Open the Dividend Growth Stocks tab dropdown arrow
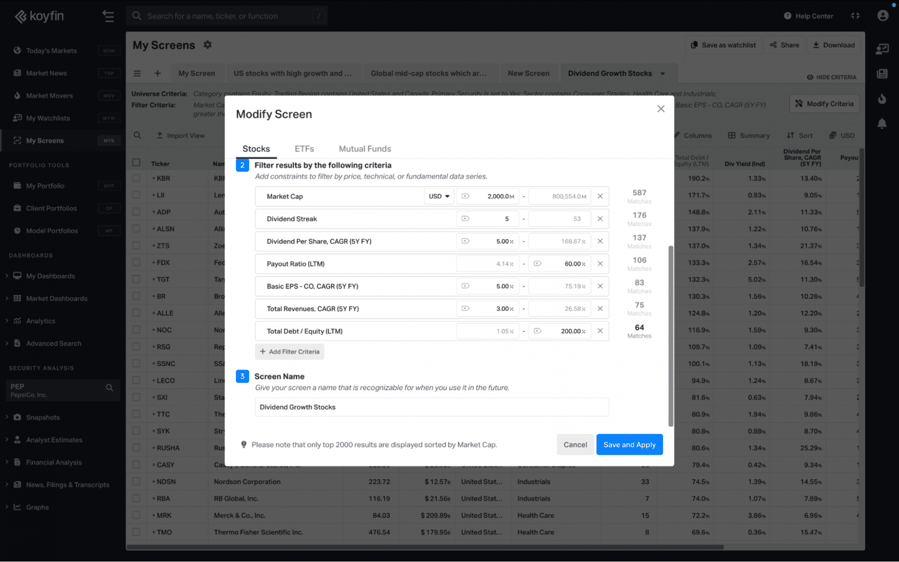Screen dimensions: 899x562 point(663,73)
